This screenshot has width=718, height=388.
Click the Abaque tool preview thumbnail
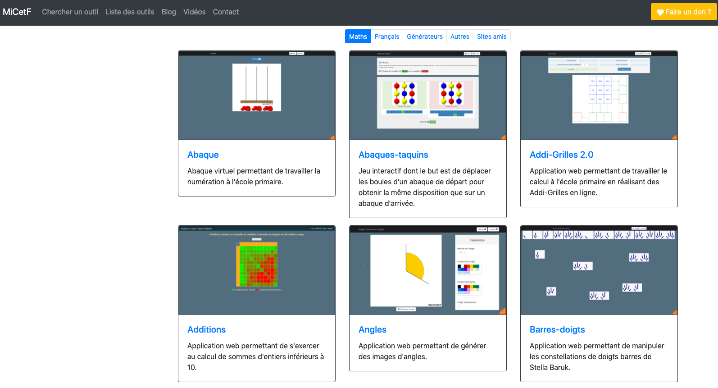(257, 96)
